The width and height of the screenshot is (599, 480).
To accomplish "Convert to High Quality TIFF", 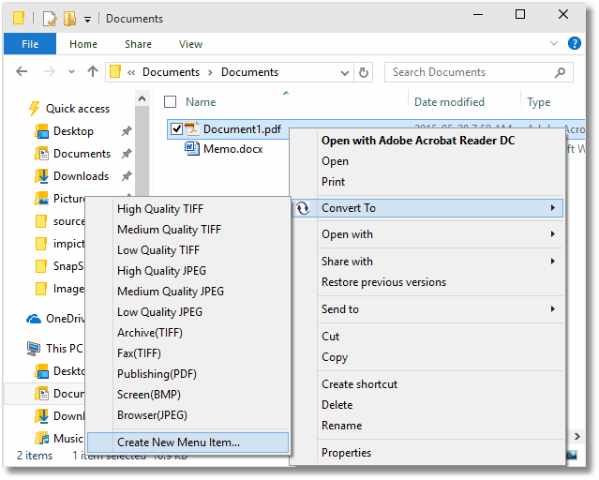I will click(x=160, y=209).
